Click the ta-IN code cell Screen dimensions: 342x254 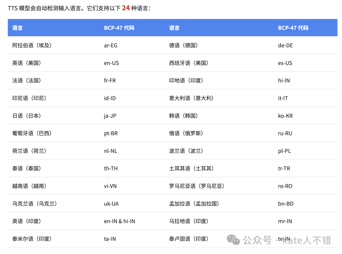coord(110,239)
